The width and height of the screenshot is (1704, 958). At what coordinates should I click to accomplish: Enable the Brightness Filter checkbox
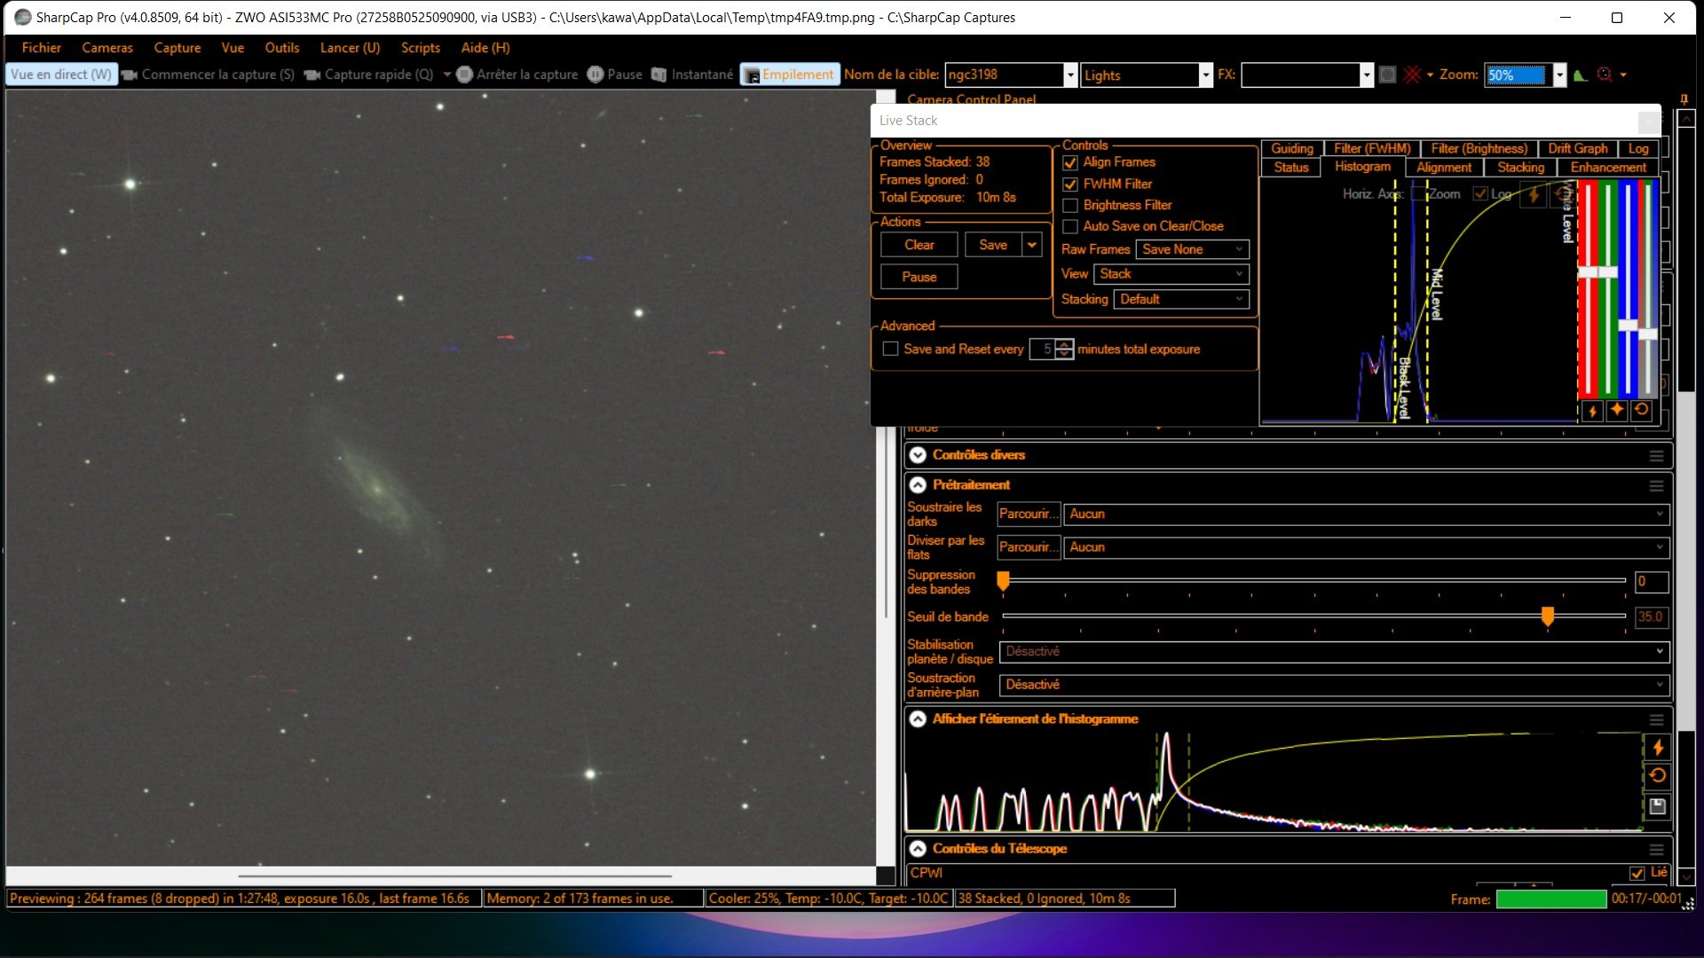(x=1070, y=205)
